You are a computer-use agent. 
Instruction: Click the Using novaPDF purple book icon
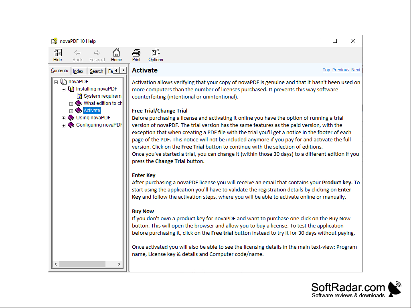click(x=71, y=118)
